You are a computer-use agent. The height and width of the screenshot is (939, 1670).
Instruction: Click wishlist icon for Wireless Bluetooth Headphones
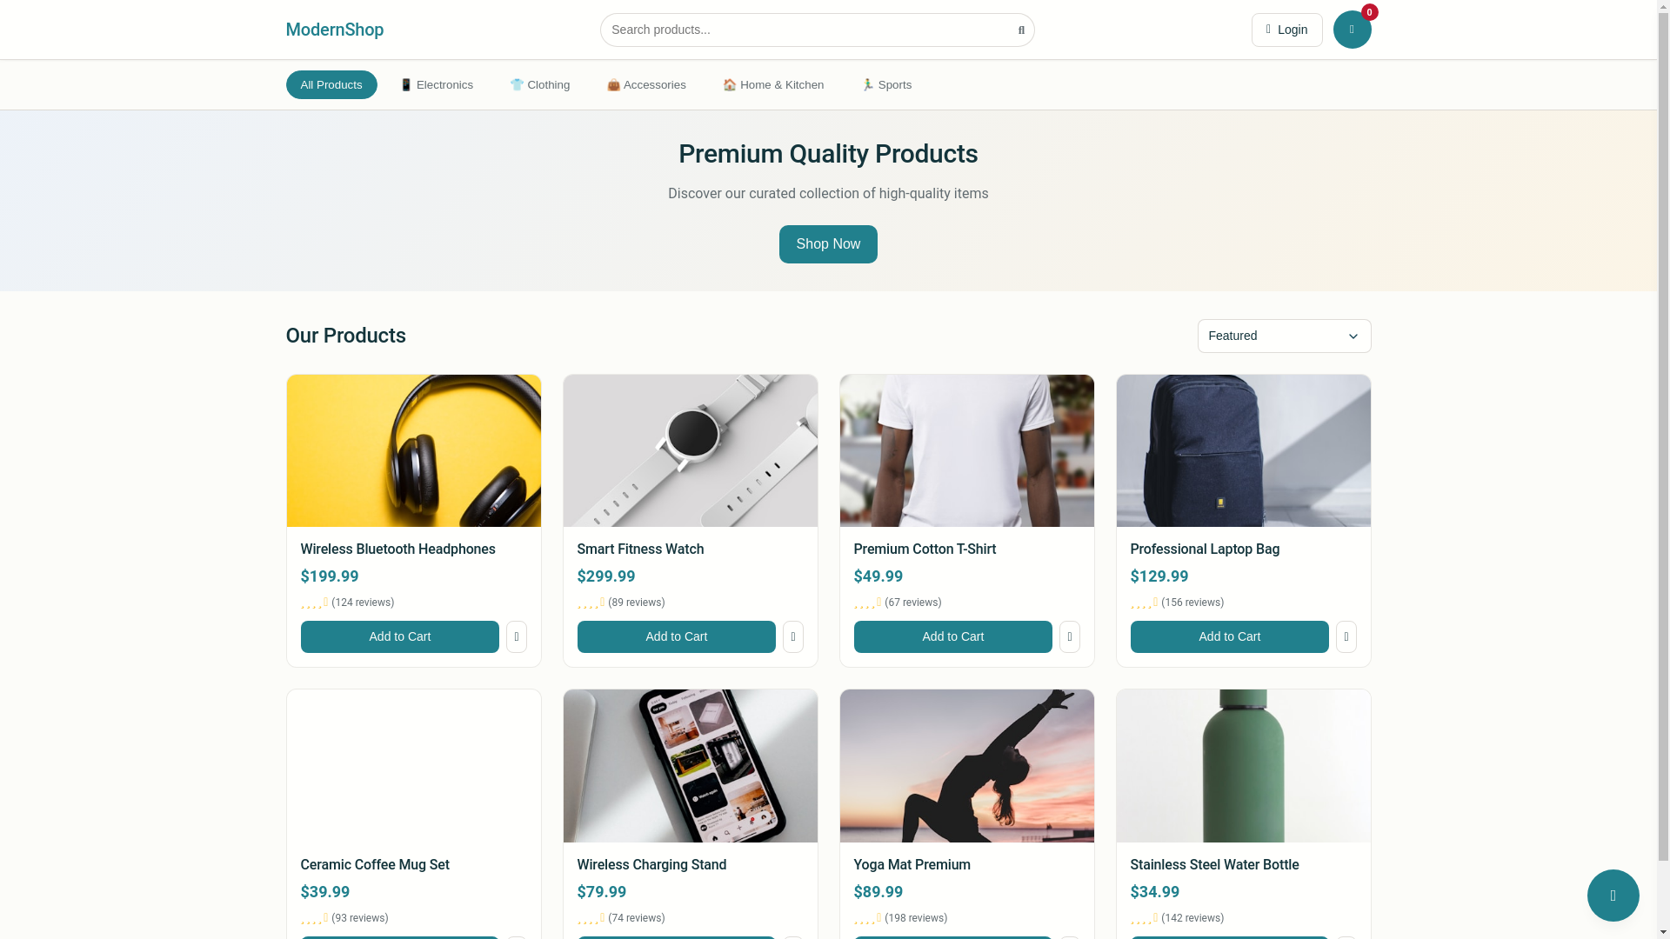(516, 636)
